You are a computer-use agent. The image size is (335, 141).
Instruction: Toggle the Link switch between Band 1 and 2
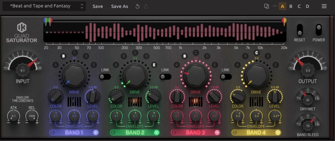pos(105,77)
